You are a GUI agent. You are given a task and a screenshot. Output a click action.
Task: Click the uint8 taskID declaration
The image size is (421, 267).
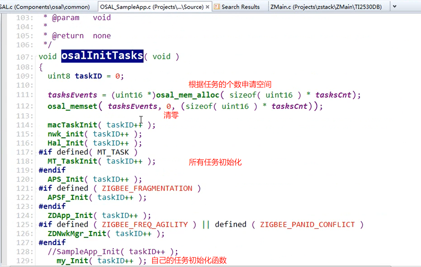coord(86,76)
